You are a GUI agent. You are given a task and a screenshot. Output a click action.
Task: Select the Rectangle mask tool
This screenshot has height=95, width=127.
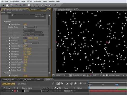tap(29, 5)
